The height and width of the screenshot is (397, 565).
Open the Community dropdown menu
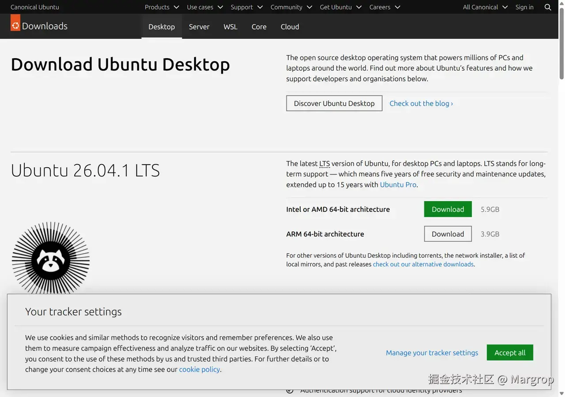coord(291,7)
